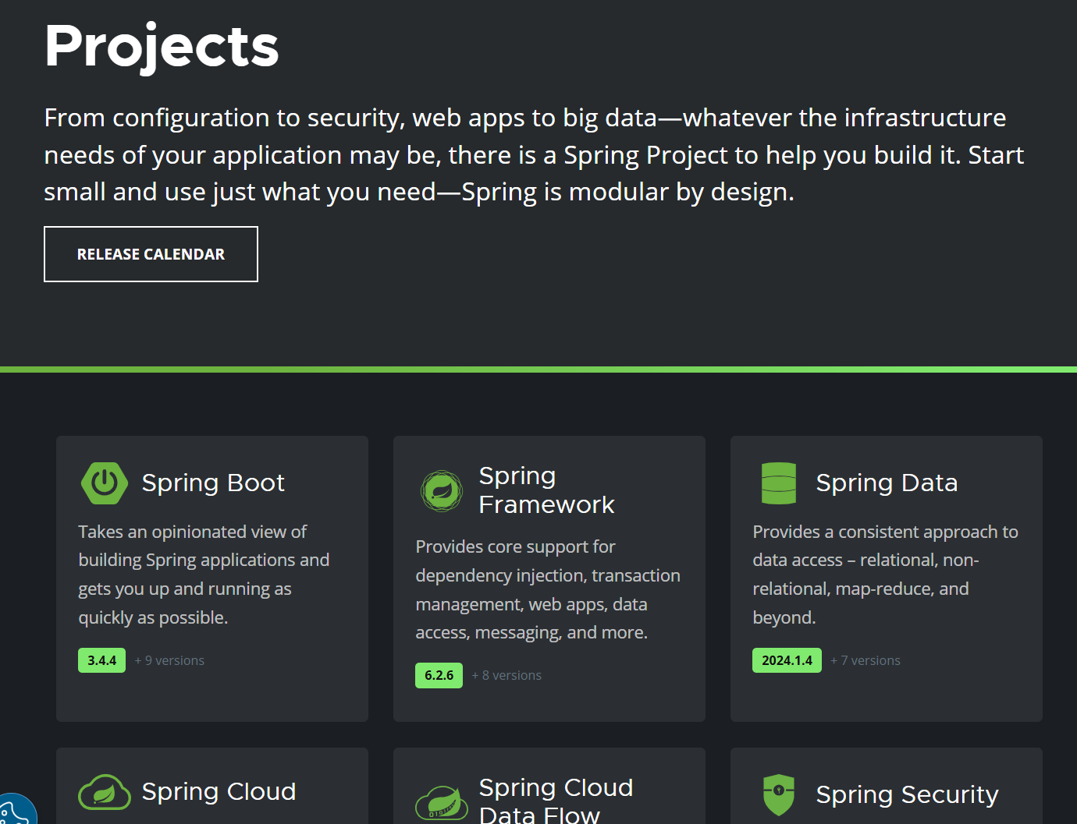Open the Spring Boot project title
The image size is (1077, 824).
(213, 483)
